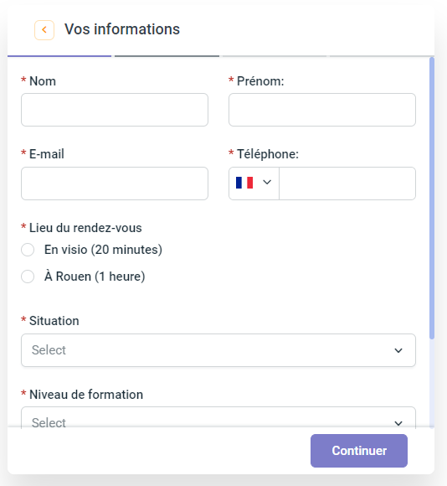Screen dimensions: 447x486
Task: Select the third progress step segment
Action: click(x=275, y=56)
